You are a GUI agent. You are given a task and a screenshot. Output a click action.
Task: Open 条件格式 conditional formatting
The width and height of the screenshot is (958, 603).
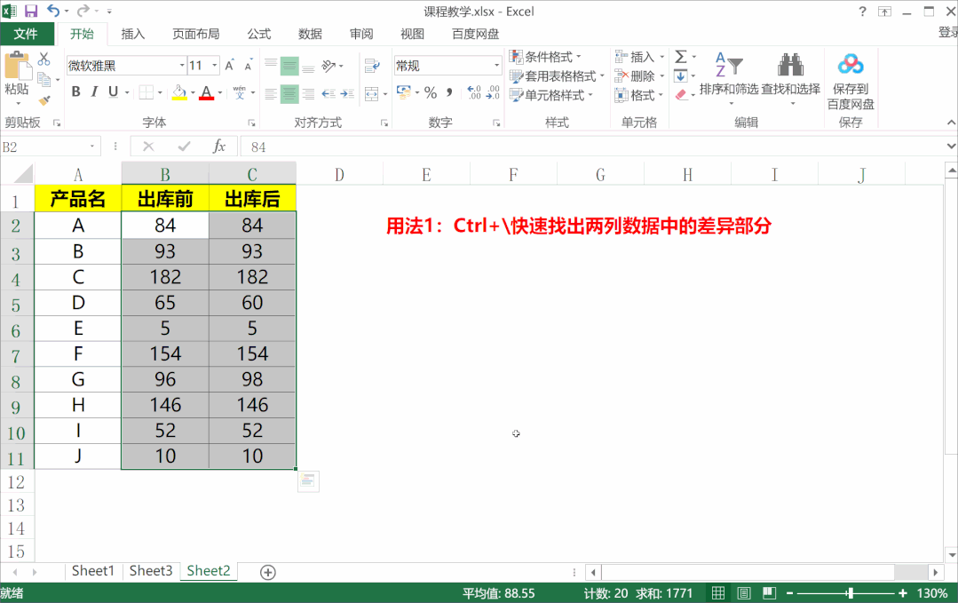coord(546,57)
